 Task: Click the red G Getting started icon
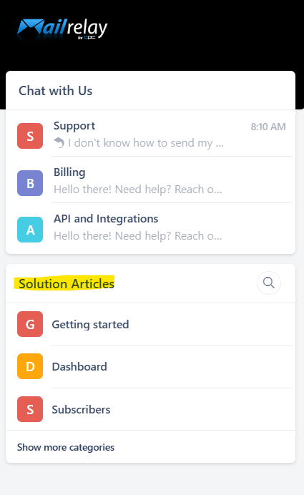tap(30, 324)
